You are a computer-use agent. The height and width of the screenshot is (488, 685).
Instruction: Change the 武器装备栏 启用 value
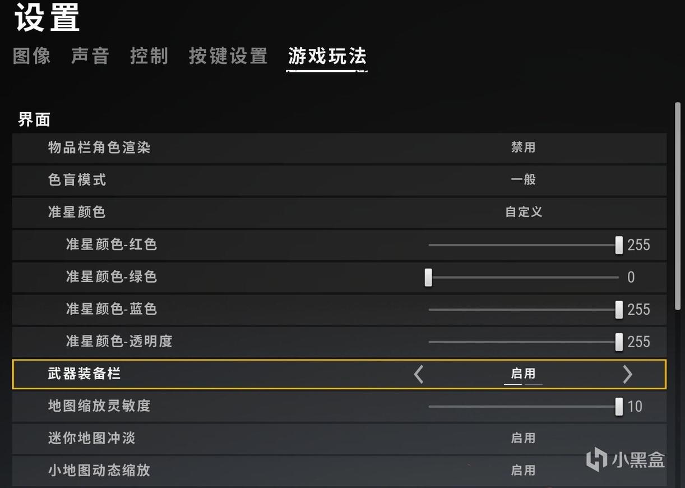click(523, 374)
